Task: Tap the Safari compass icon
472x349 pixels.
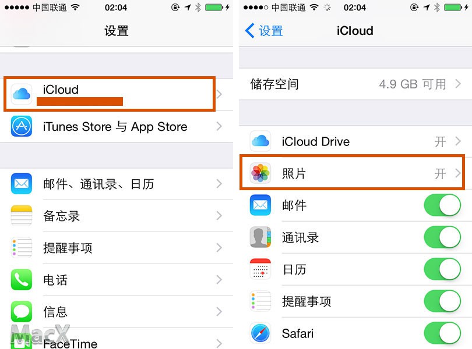Action: 260,333
